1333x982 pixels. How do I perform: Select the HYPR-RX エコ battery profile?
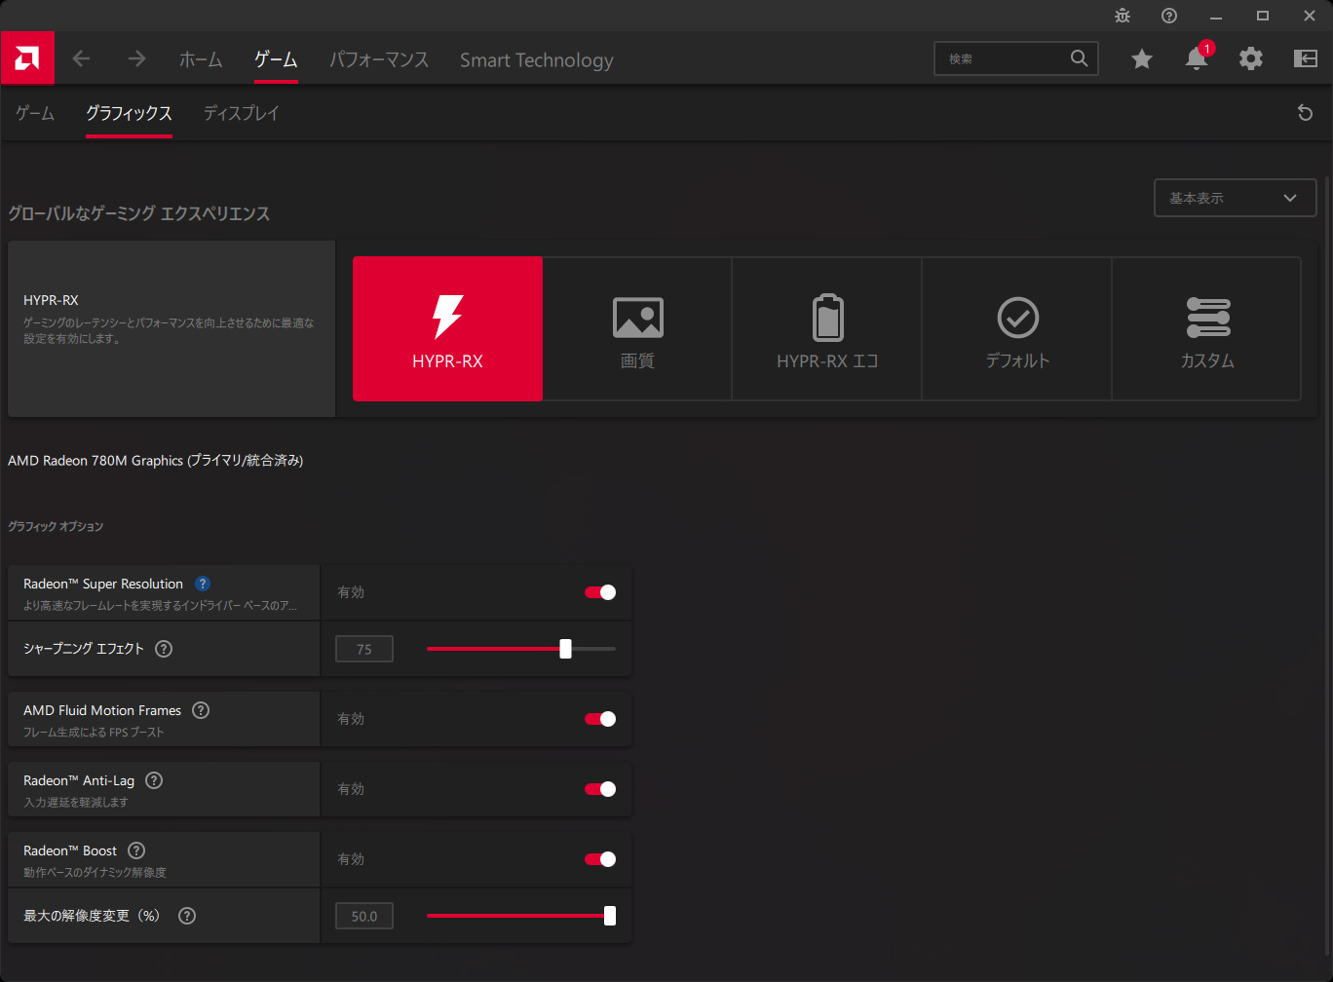click(827, 328)
